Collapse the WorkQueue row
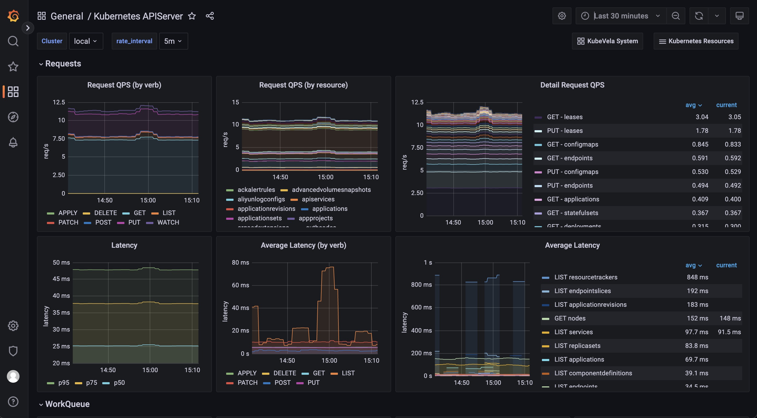Image resolution: width=757 pixels, height=418 pixels. (64, 404)
